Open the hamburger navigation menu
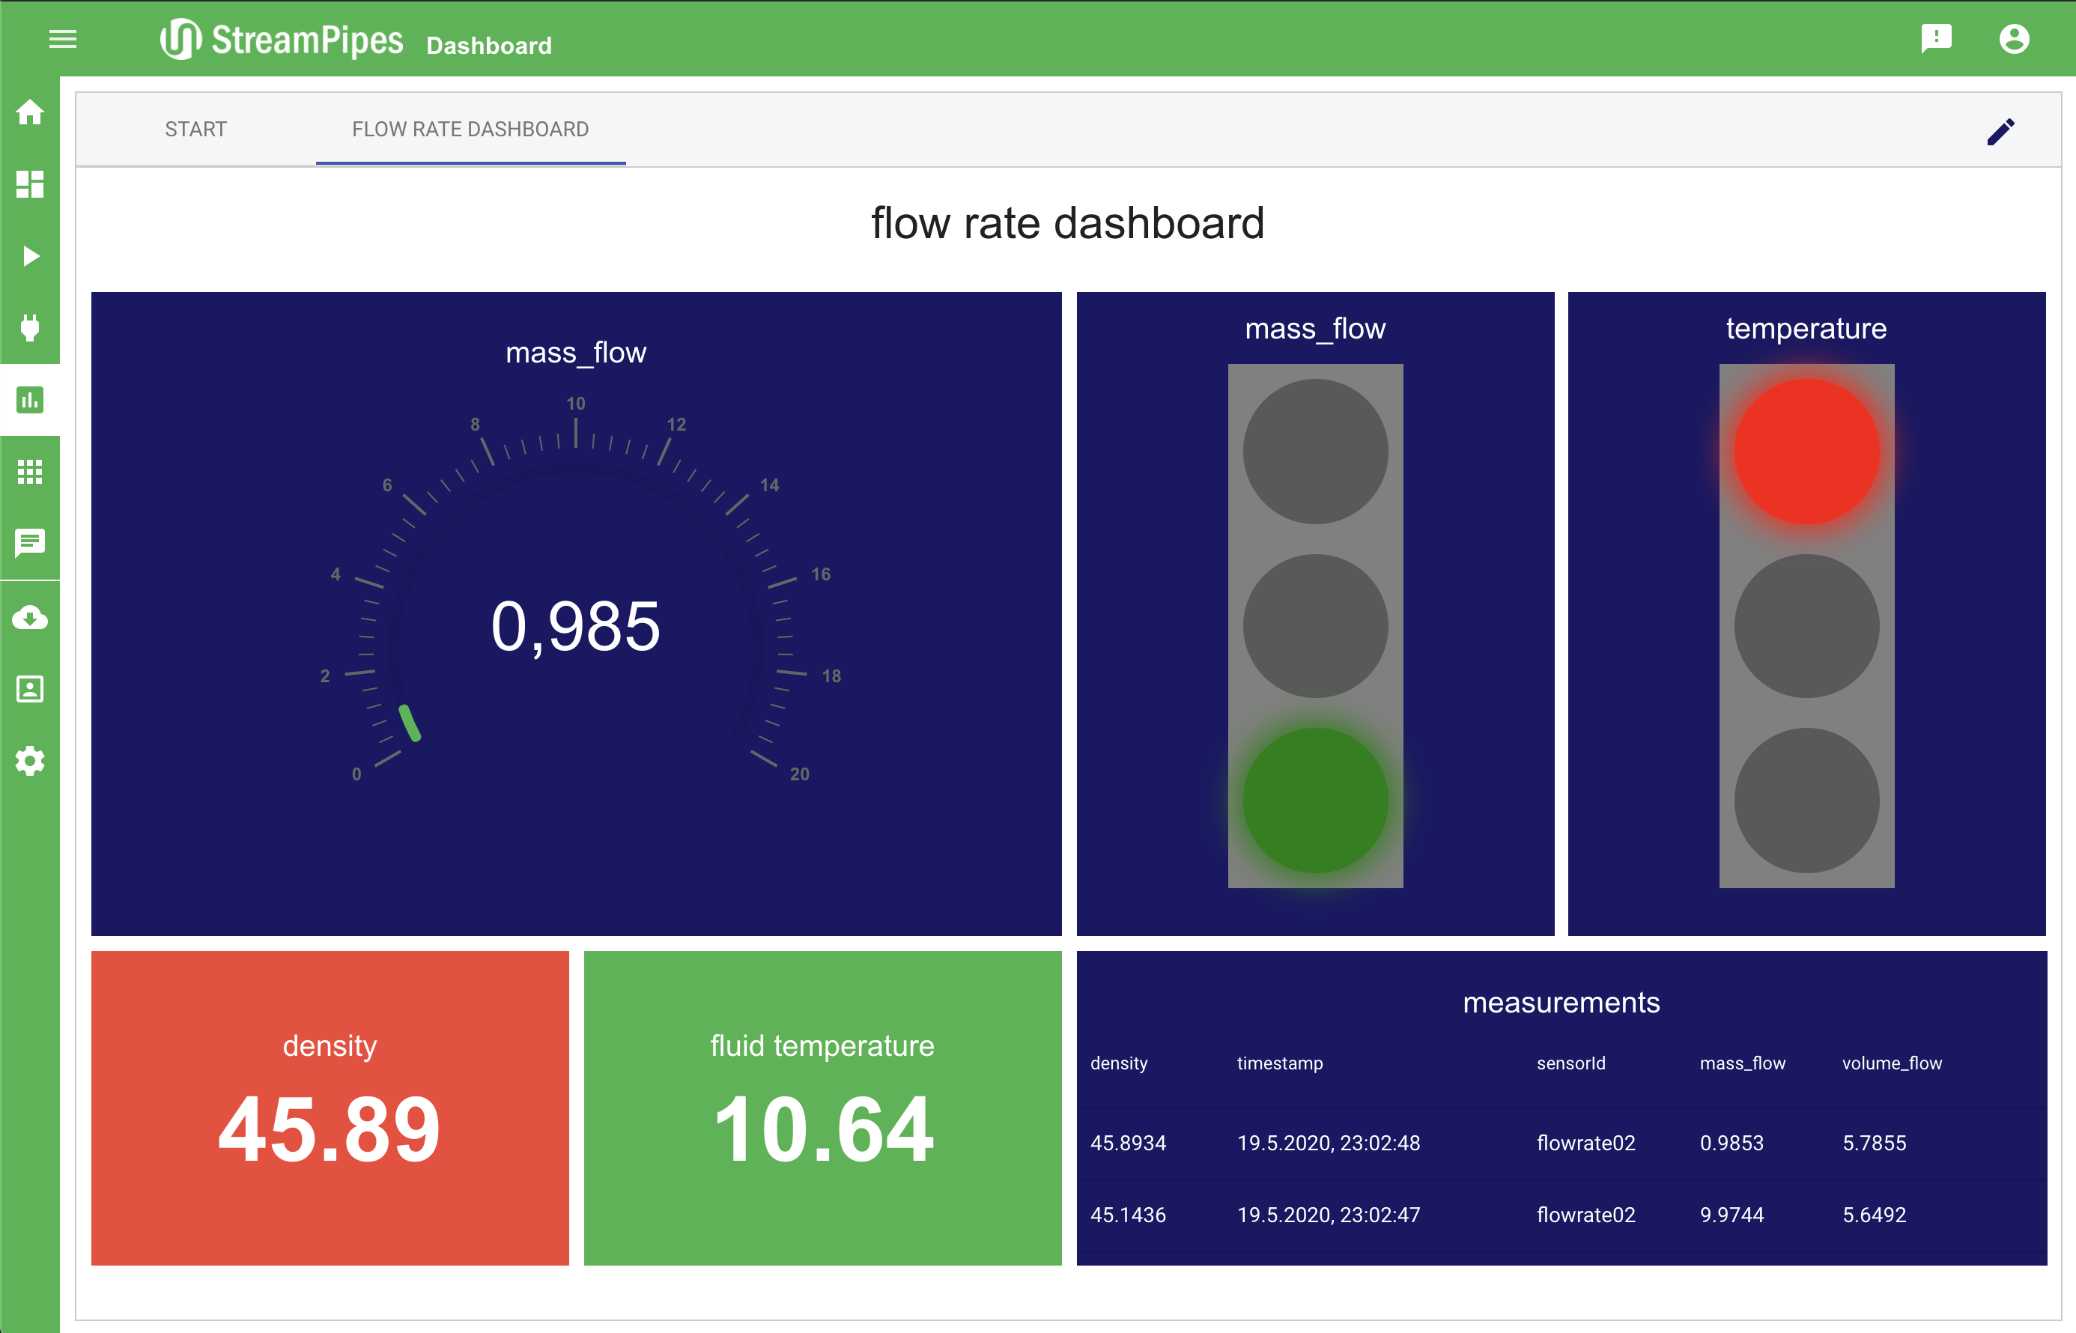The image size is (2076, 1333). point(62,39)
